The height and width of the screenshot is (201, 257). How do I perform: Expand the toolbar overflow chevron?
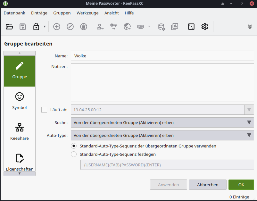250,27
